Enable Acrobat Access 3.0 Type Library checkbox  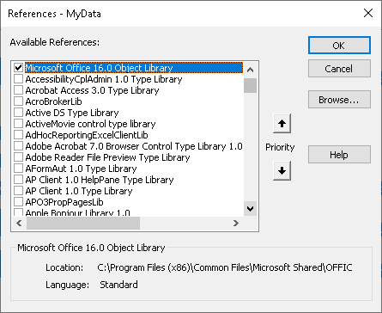click(18, 90)
